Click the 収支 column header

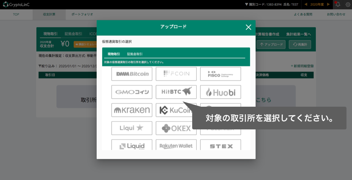click(x=304, y=75)
